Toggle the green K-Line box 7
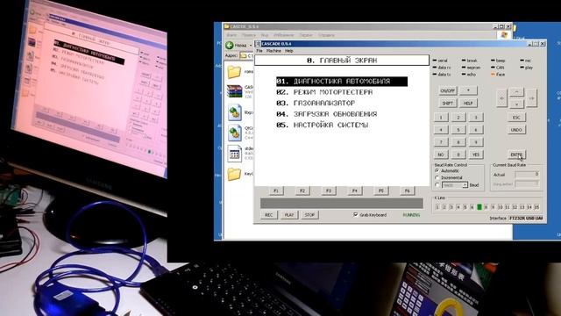 tap(479, 207)
